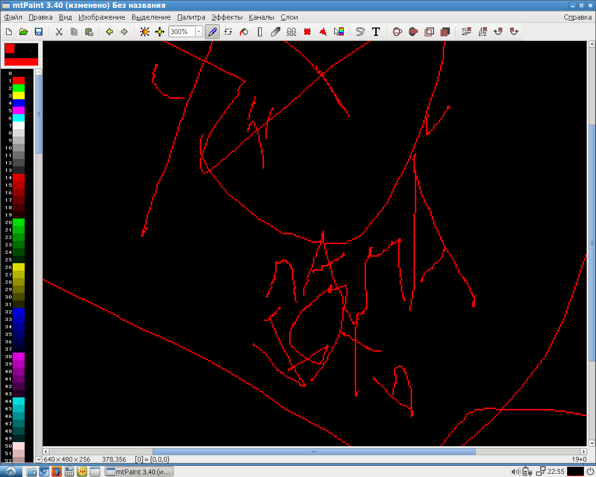Click the canvas vertical scrollbar thumb
The height and width of the screenshot is (477, 596).
coord(592,242)
